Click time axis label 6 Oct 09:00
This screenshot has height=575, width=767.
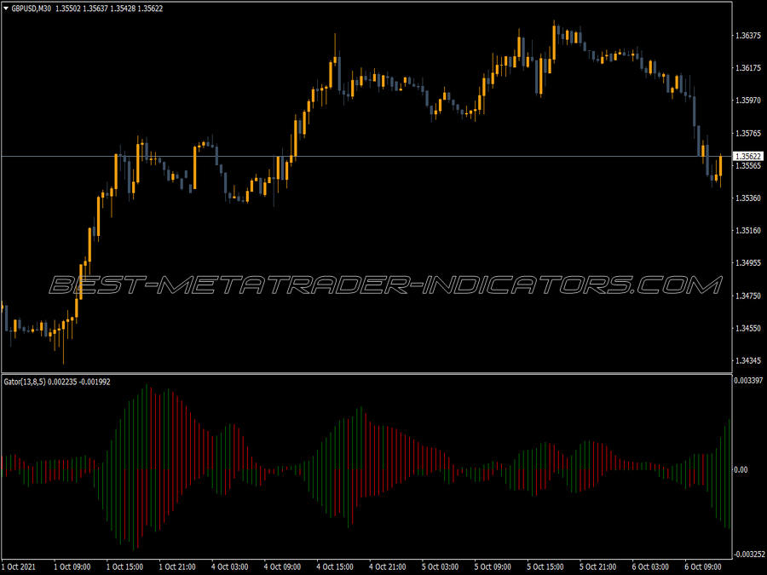click(703, 567)
